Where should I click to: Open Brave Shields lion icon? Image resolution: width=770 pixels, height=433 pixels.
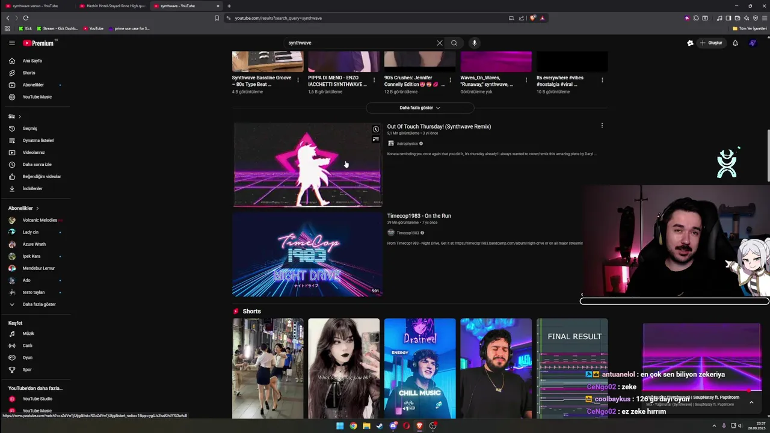(x=533, y=18)
